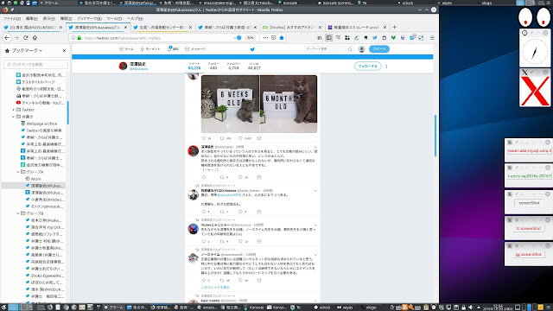This screenshot has height=311, width=553.
Task: Click the blue ツイート compose button
Action: pyautogui.click(x=379, y=49)
